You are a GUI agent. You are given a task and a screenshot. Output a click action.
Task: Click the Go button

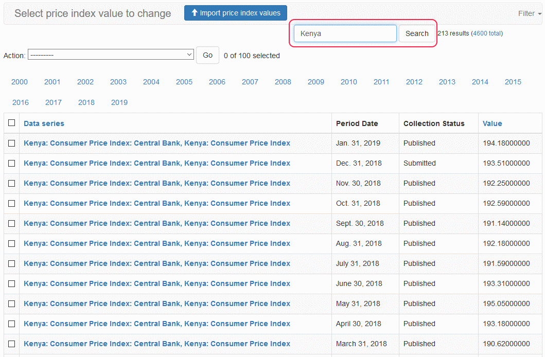tap(207, 55)
